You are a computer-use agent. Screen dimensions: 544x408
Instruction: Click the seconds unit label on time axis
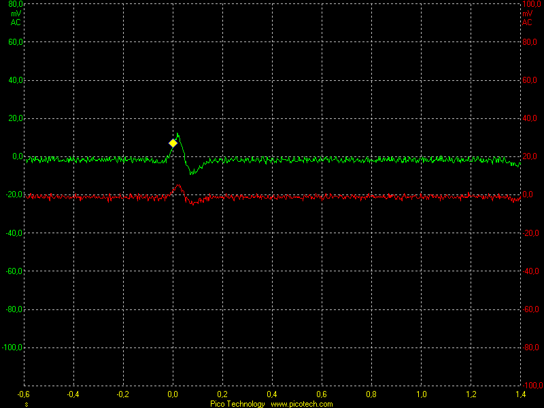click(x=26, y=404)
